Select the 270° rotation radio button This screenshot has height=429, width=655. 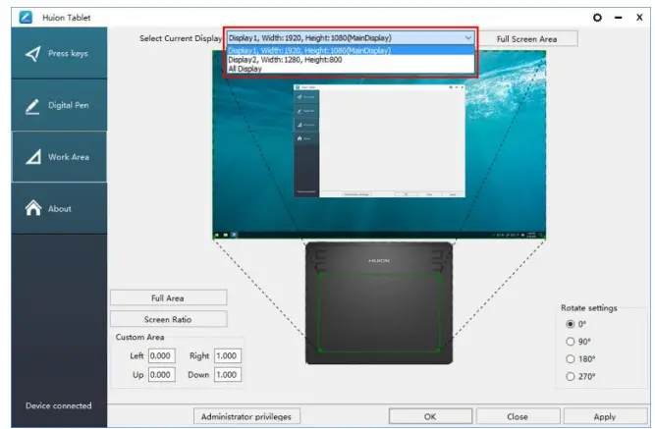(x=571, y=376)
